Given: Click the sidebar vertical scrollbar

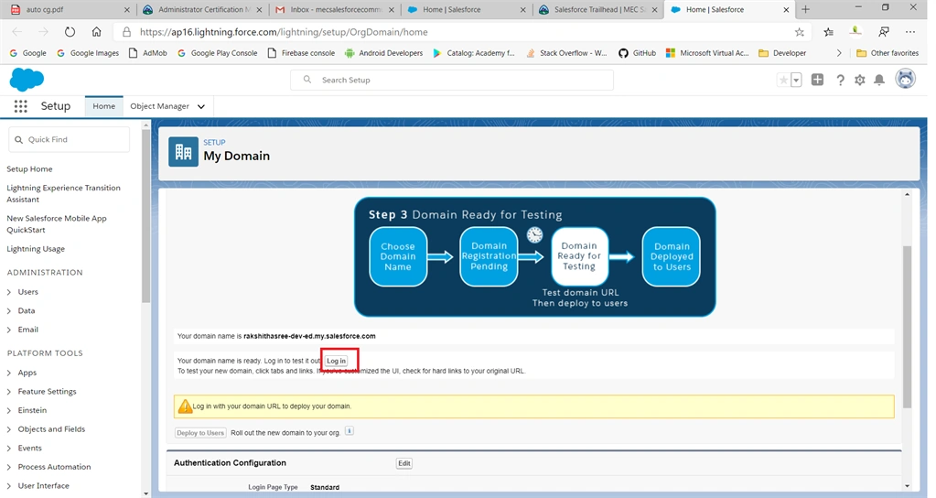Looking at the screenshot, I should pos(145,215).
